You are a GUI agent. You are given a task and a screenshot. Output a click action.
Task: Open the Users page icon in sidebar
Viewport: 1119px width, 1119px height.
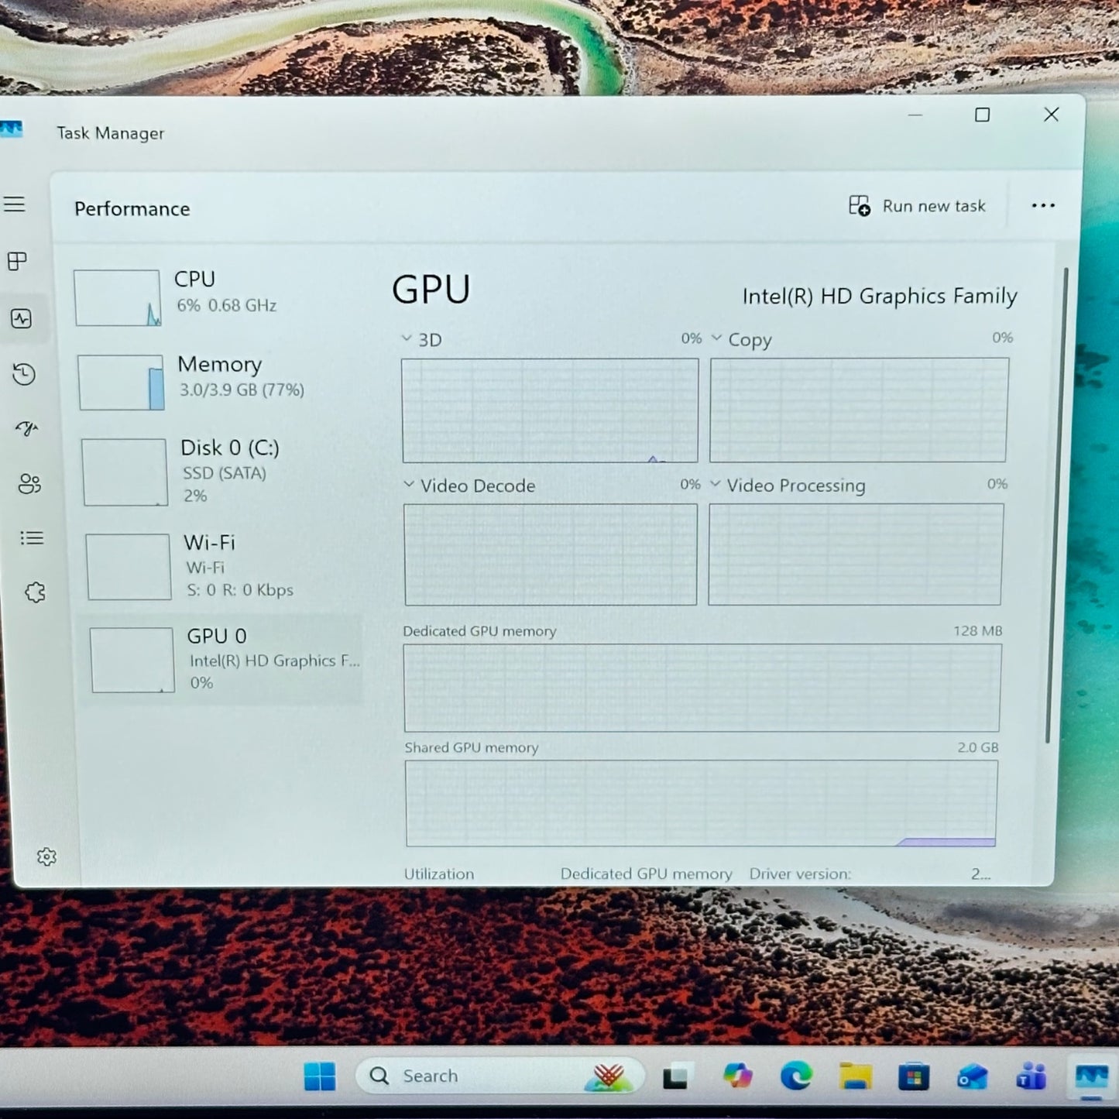[29, 484]
